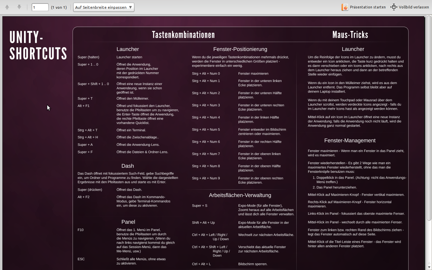Click 'Strg + Alt + Num 6' shortcut

[x=206, y=141]
